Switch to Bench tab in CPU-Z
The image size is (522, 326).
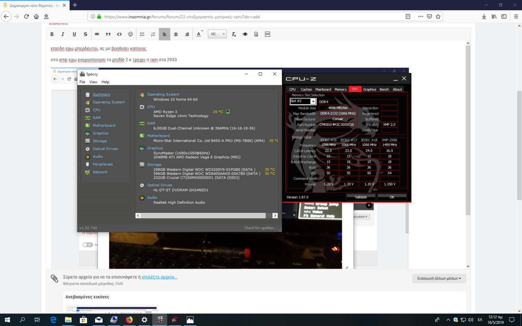pyautogui.click(x=384, y=89)
